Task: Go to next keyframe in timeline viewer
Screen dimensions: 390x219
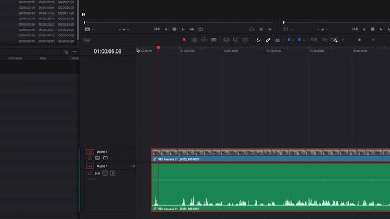Action: point(327,30)
